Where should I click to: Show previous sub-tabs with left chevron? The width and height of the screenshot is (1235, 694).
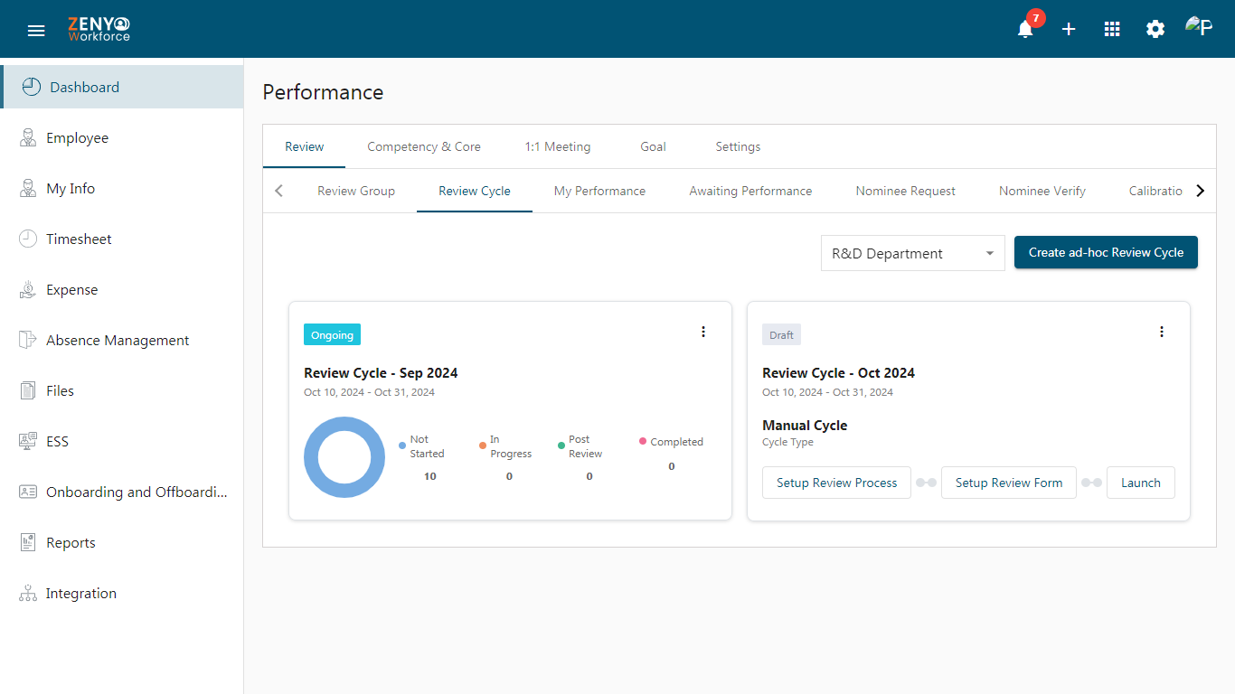pos(278,191)
